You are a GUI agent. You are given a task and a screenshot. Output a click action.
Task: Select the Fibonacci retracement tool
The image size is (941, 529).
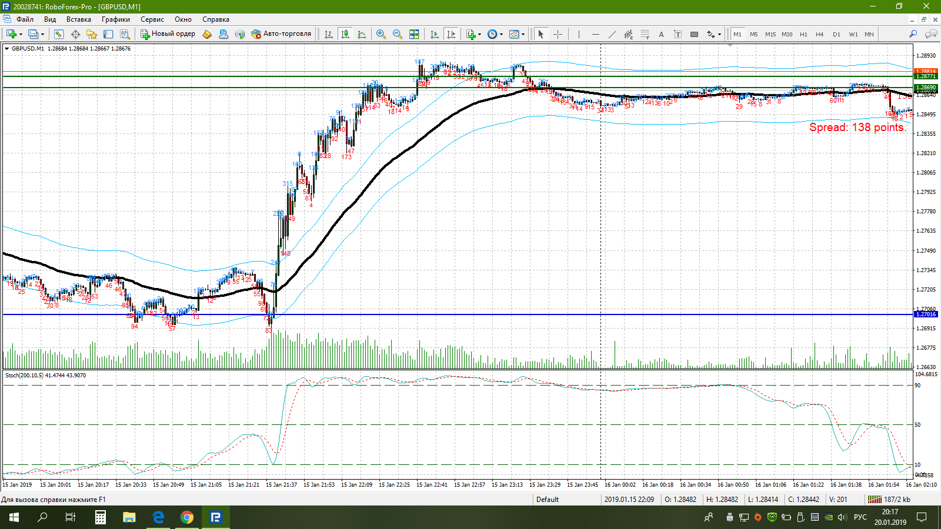click(x=645, y=34)
